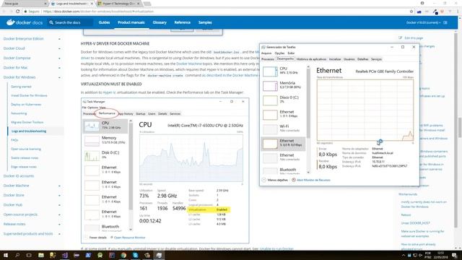462x260 pixels.
Task: Collapse the Docker for Windows sidebar section
Action: [x=59, y=77]
